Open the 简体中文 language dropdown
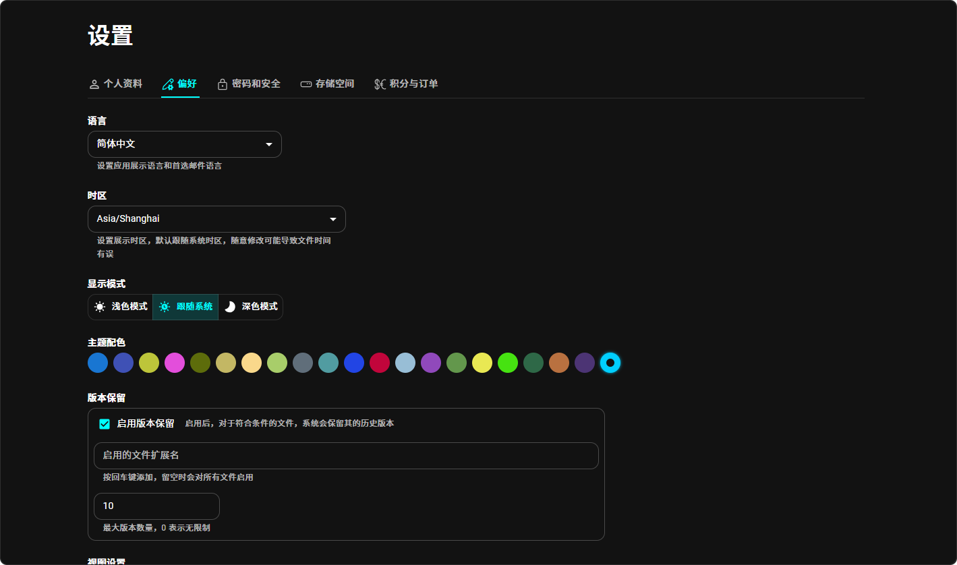Viewport: 957px width, 565px height. point(184,144)
